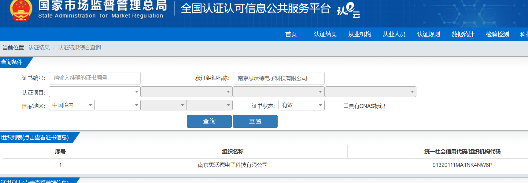Click the 获证组织名称 input field
The image size is (528, 183).
(x=279, y=78)
